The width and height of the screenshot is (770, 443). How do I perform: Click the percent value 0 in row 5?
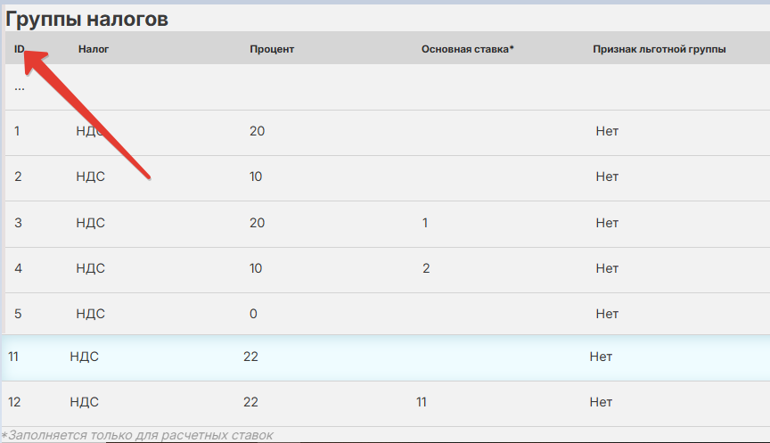(x=253, y=314)
